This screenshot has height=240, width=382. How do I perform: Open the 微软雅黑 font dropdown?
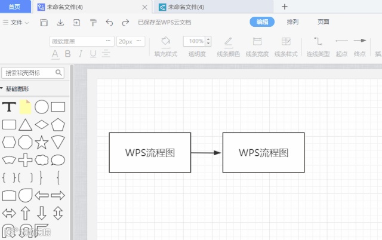click(x=82, y=41)
